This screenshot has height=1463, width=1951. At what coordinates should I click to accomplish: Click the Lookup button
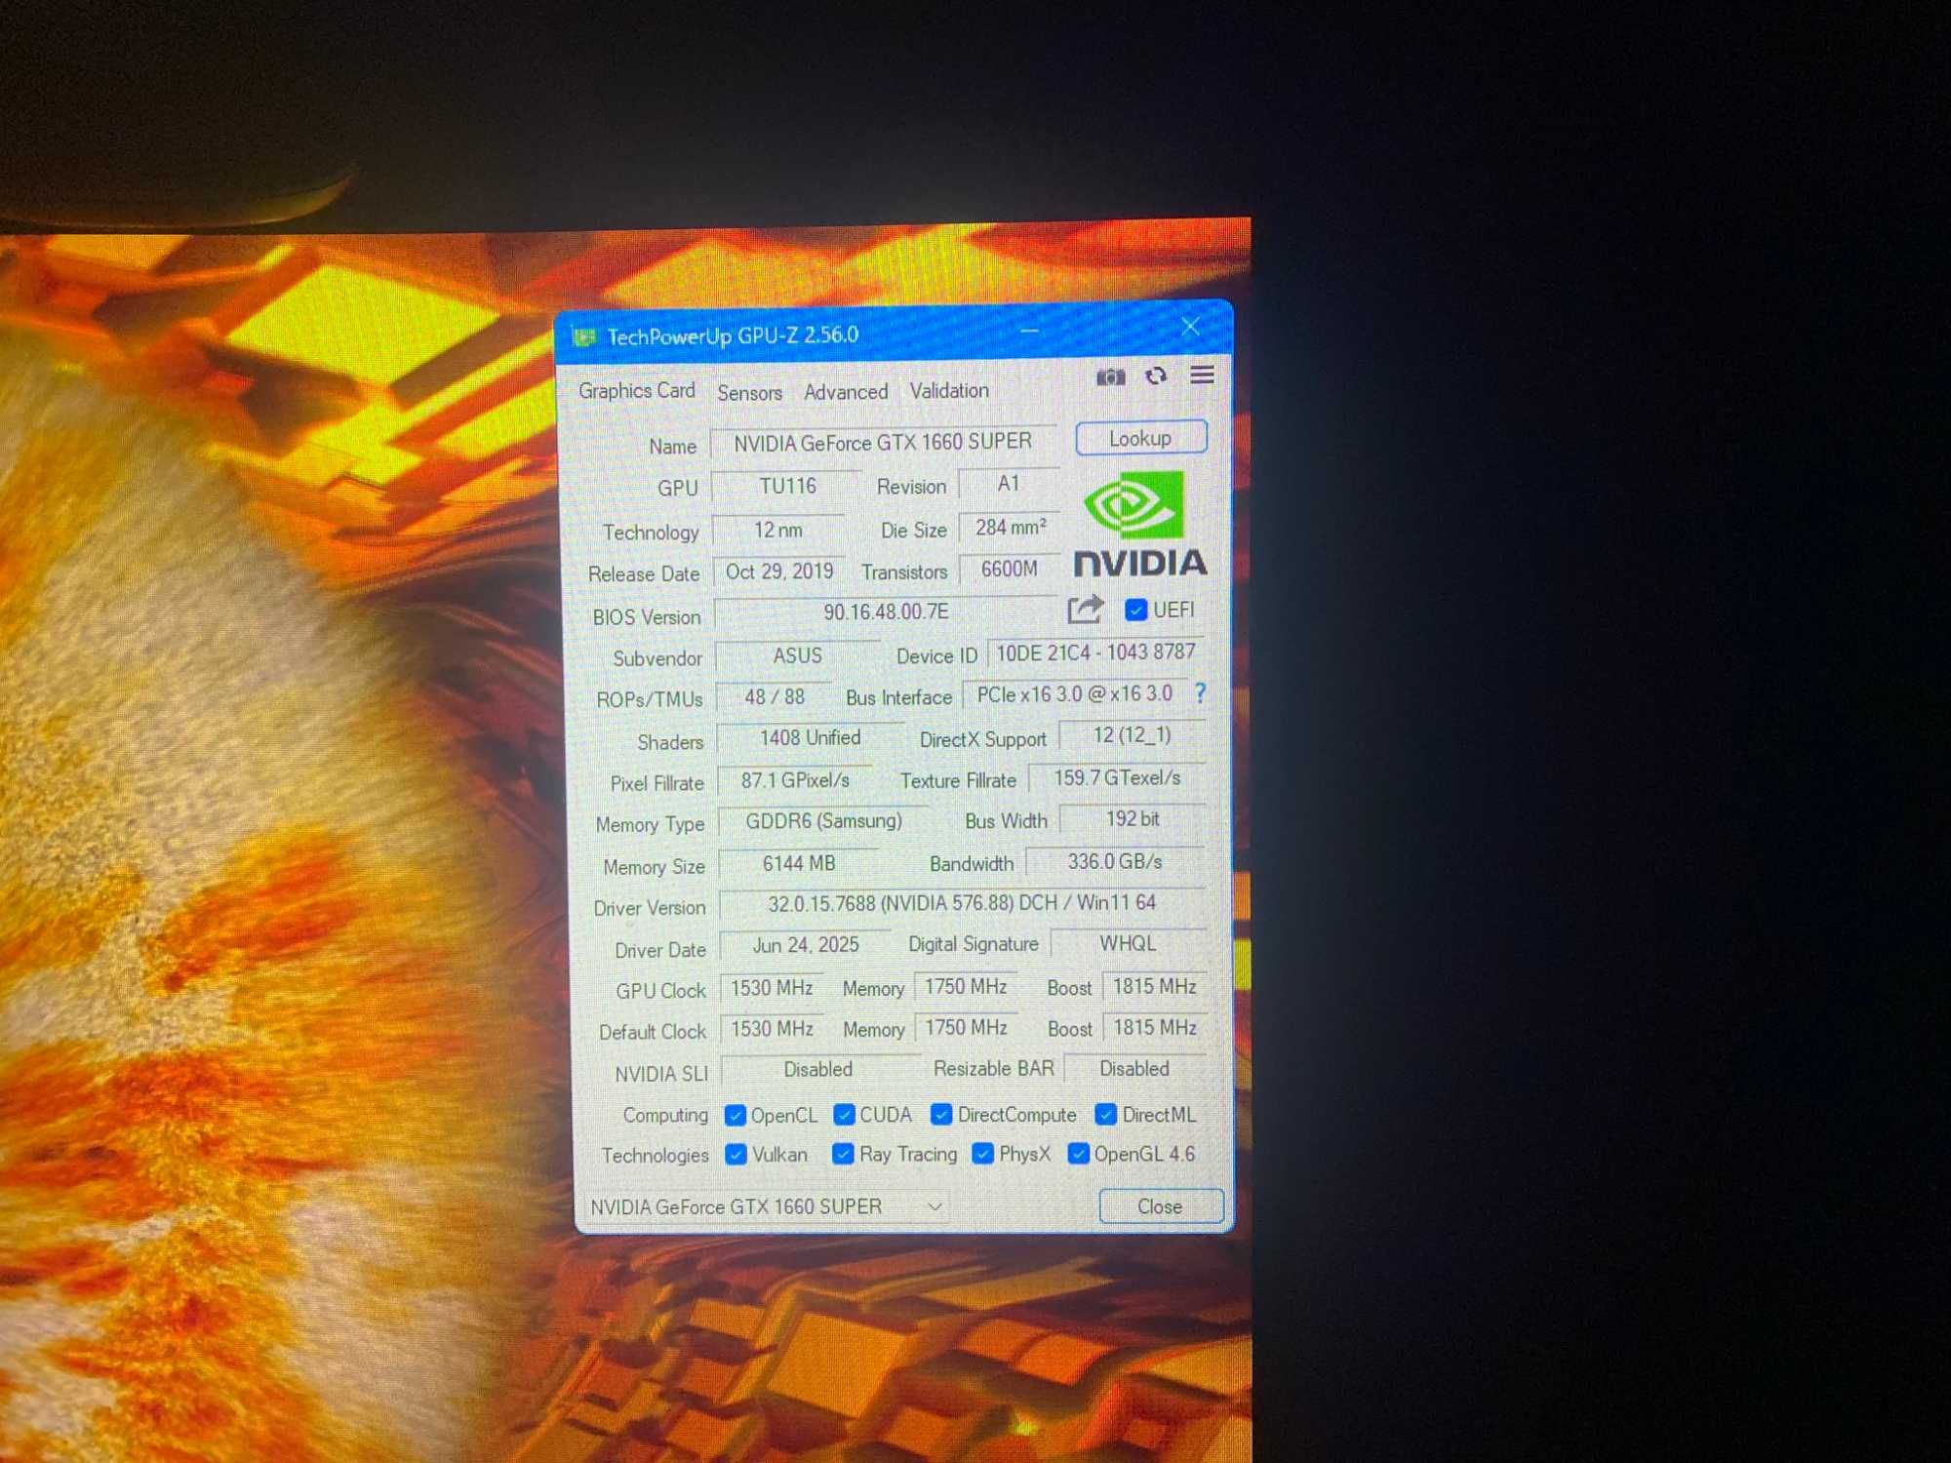1140,438
